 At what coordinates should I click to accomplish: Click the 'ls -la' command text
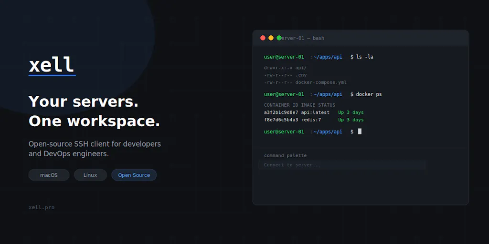364,57
